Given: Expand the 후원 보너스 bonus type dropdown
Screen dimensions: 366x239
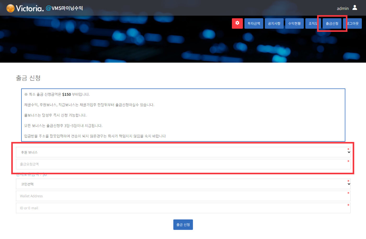Looking at the screenshot, I should pos(183,152).
